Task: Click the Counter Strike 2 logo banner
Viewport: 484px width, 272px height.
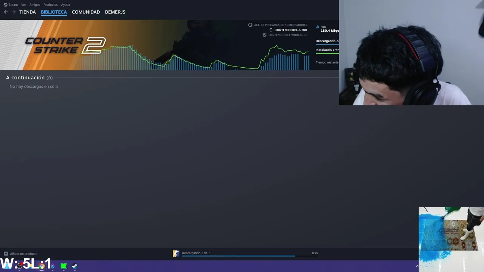Action: (x=65, y=45)
